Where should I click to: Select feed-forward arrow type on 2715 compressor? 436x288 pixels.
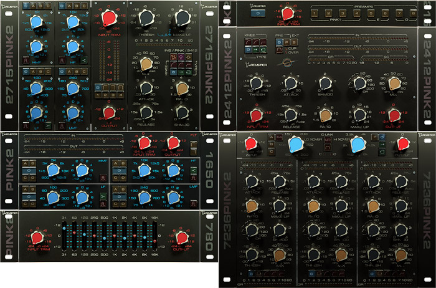point(181,72)
